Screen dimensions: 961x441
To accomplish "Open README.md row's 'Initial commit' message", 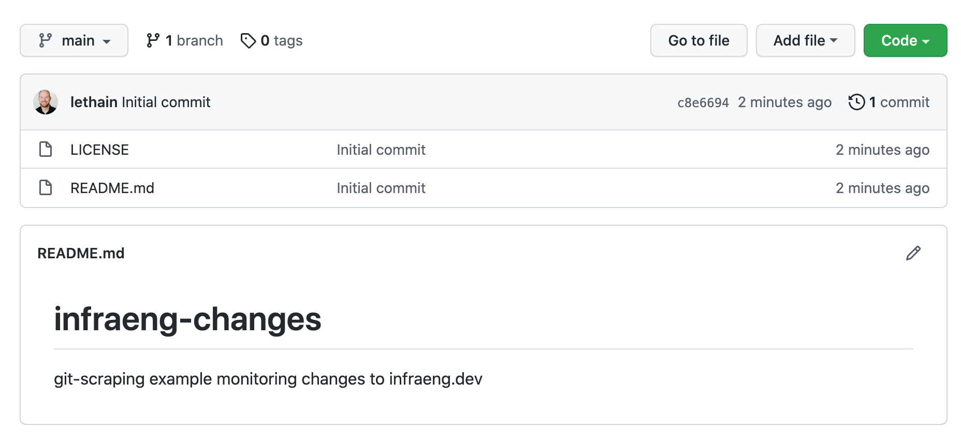I will coord(381,188).
